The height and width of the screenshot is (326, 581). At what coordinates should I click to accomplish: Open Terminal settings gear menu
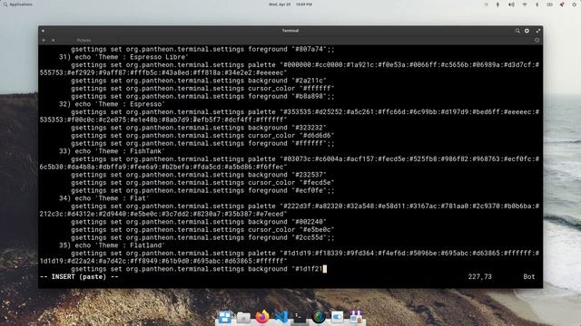tap(527, 31)
